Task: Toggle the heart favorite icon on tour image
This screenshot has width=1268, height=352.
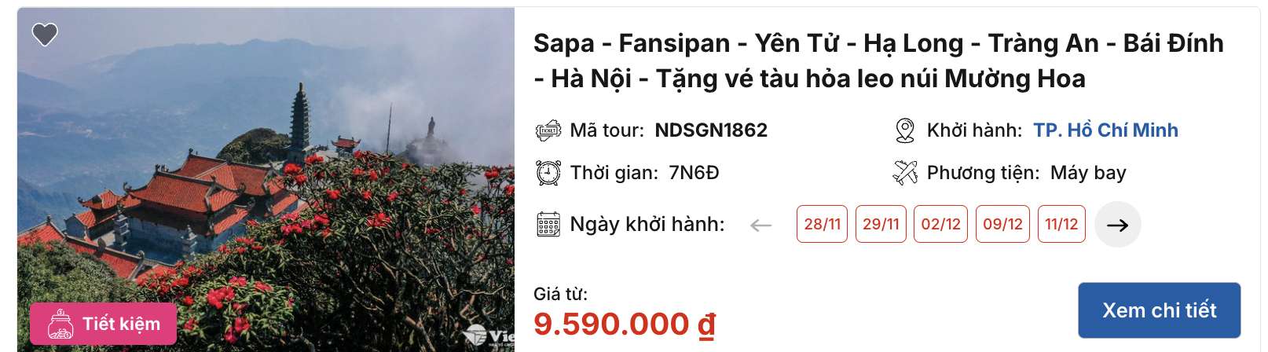Action: [x=45, y=35]
